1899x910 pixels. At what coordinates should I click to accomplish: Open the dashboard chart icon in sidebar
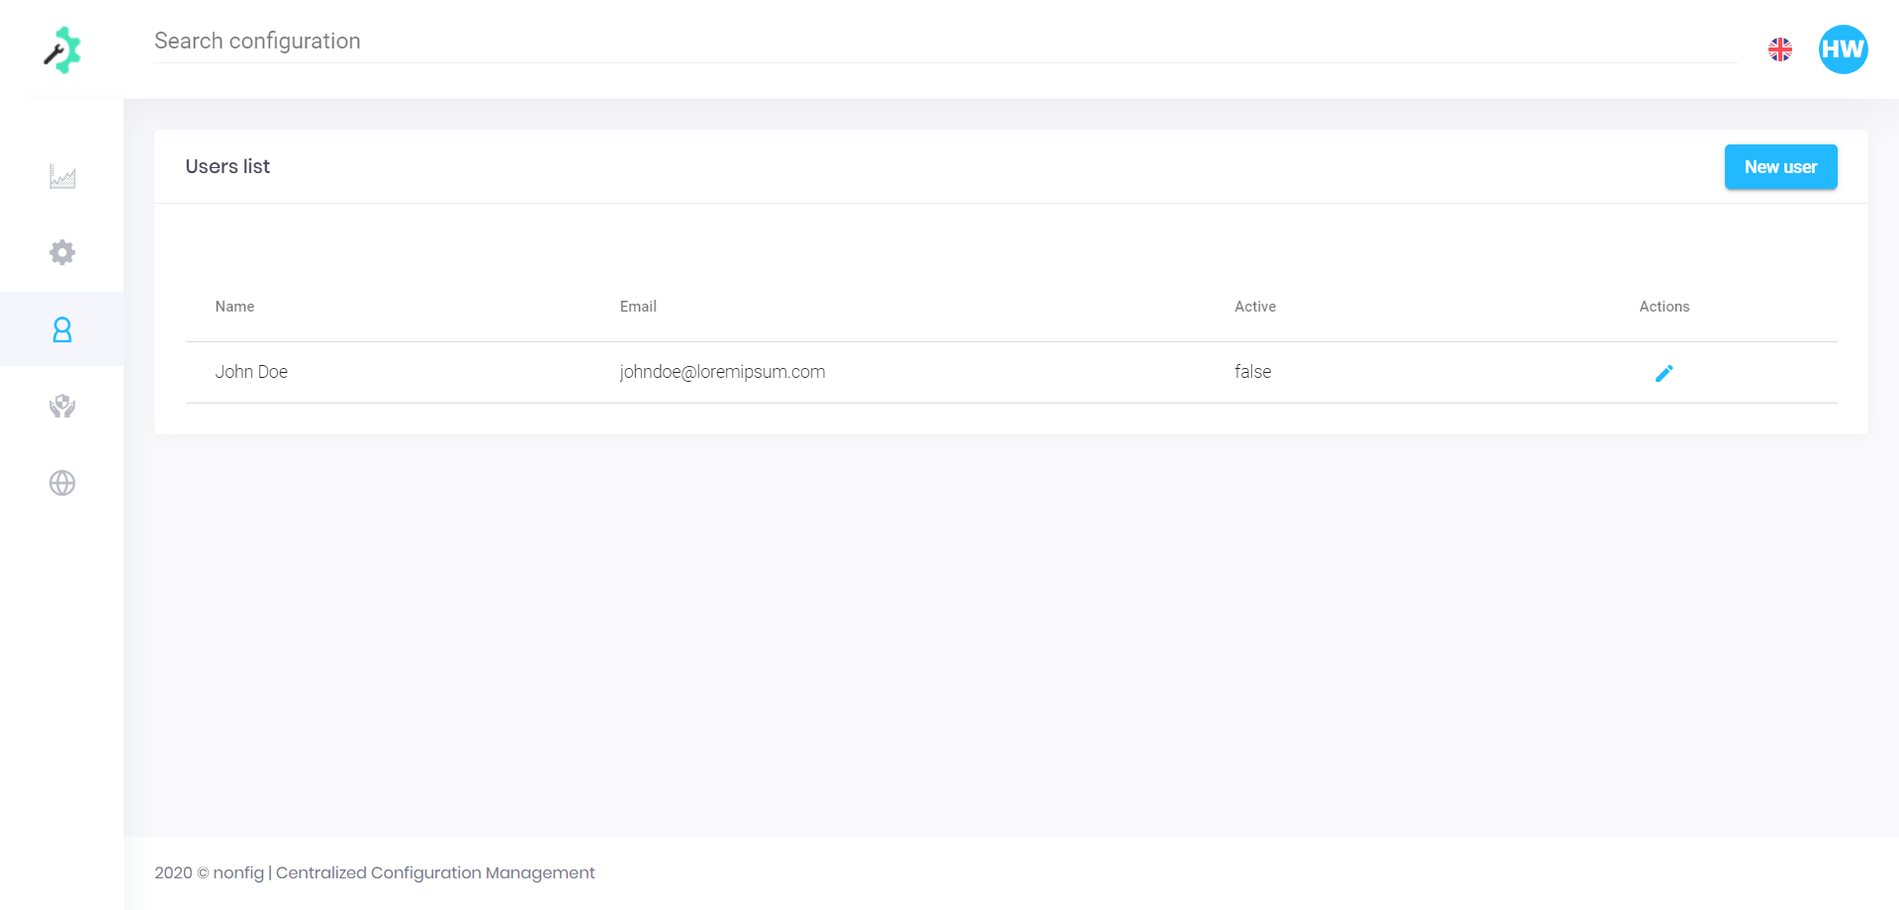coord(62,177)
